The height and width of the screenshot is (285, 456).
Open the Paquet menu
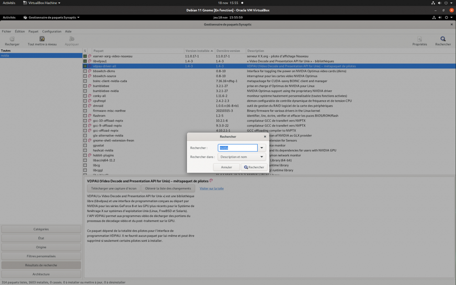(x=33, y=31)
